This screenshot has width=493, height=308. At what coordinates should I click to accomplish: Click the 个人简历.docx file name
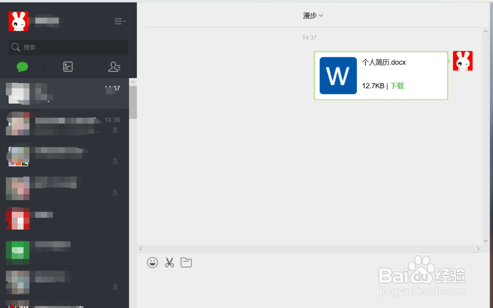pyautogui.click(x=384, y=62)
